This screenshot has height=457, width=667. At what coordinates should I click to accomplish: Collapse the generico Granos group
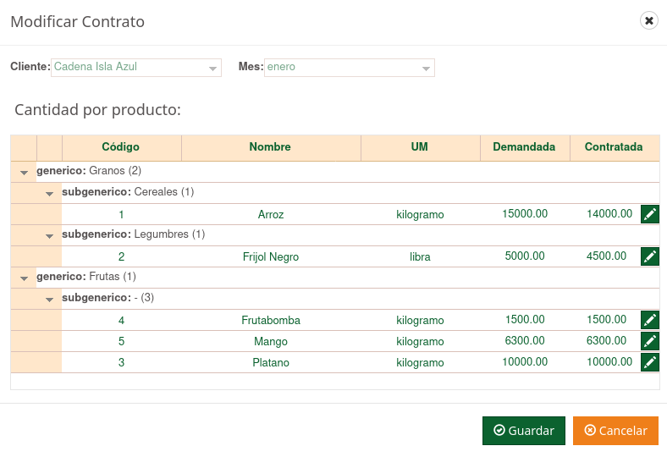24,172
